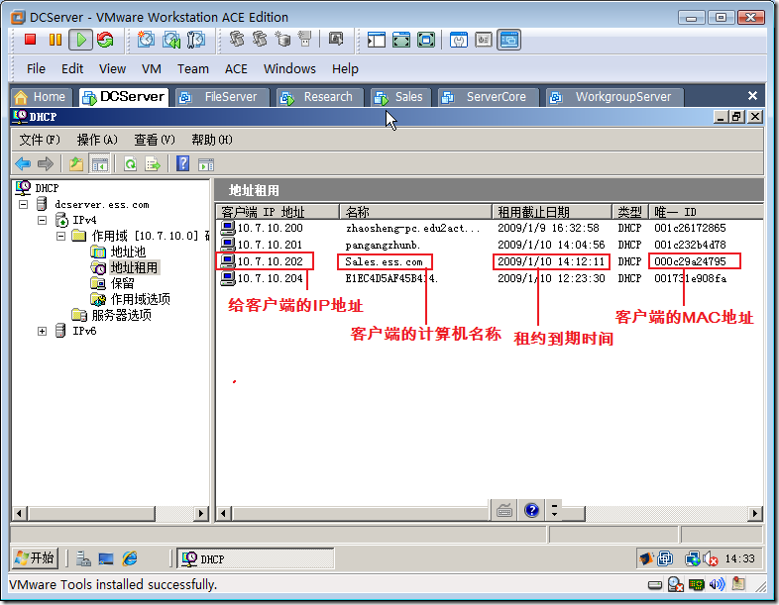
Task: Select lease row 10.7.10.204
Action: pos(490,278)
